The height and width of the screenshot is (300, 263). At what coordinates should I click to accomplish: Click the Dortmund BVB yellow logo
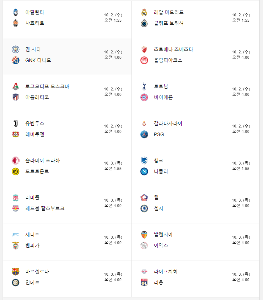[x=16, y=171]
